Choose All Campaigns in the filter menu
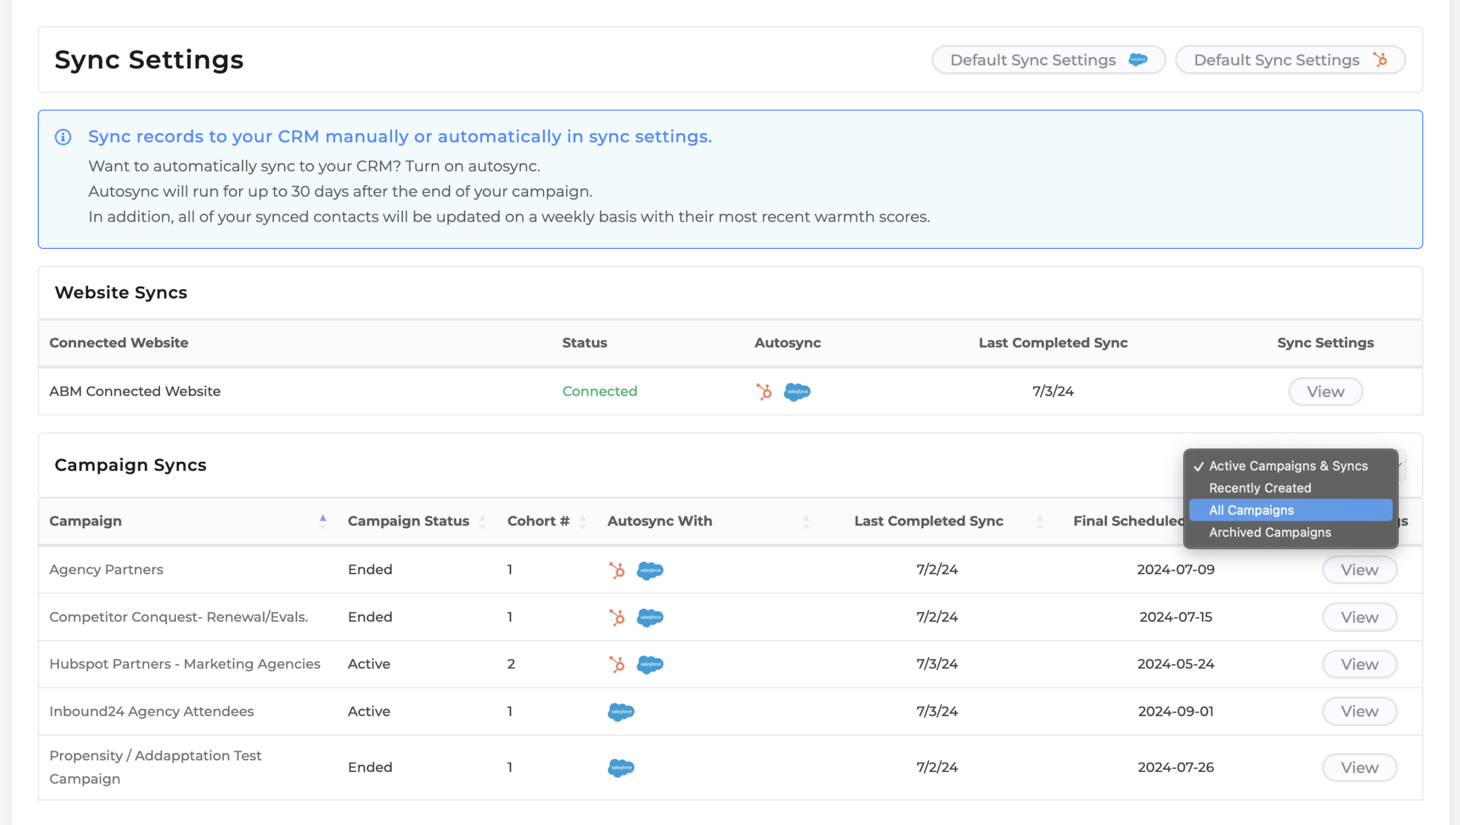The image size is (1460, 825). [x=1251, y=510]
